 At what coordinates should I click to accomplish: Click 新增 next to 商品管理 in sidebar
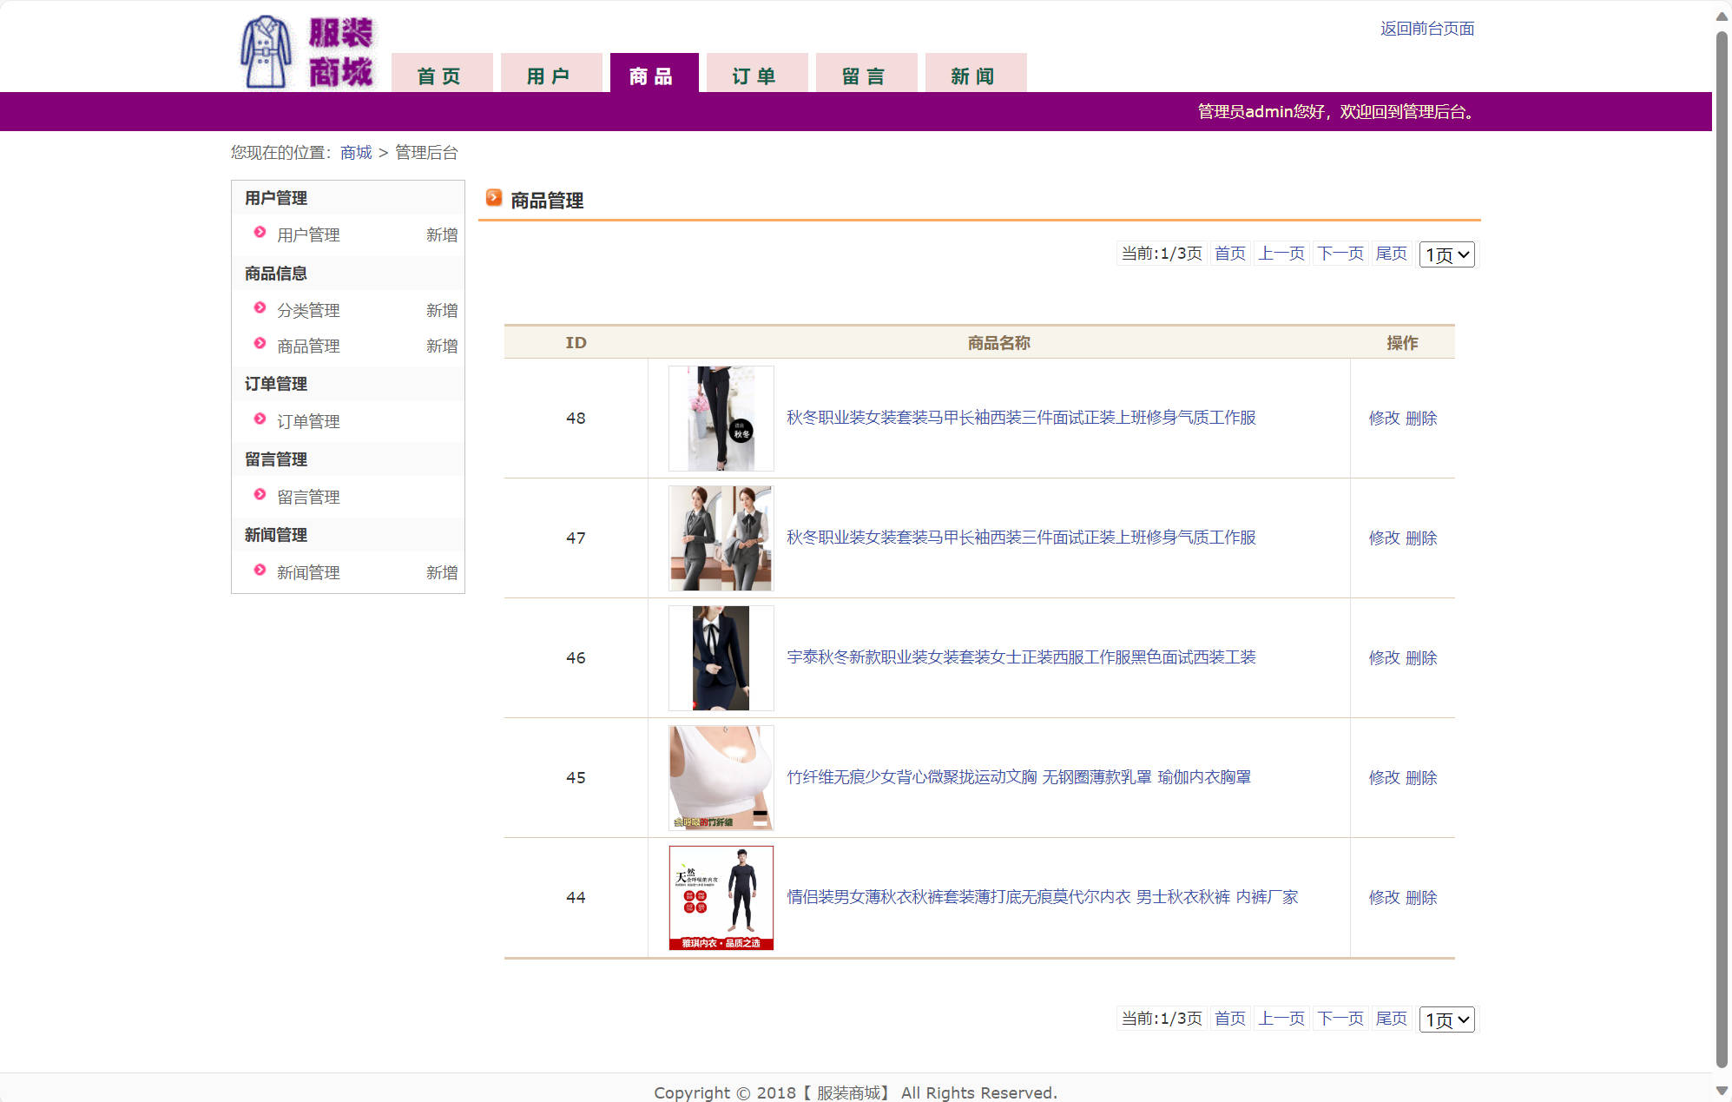coord(441,346)
